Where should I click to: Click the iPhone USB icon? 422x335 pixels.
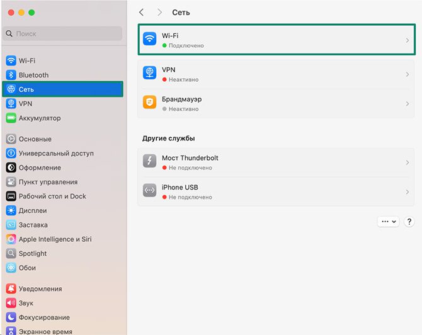(x=150, y=191)
